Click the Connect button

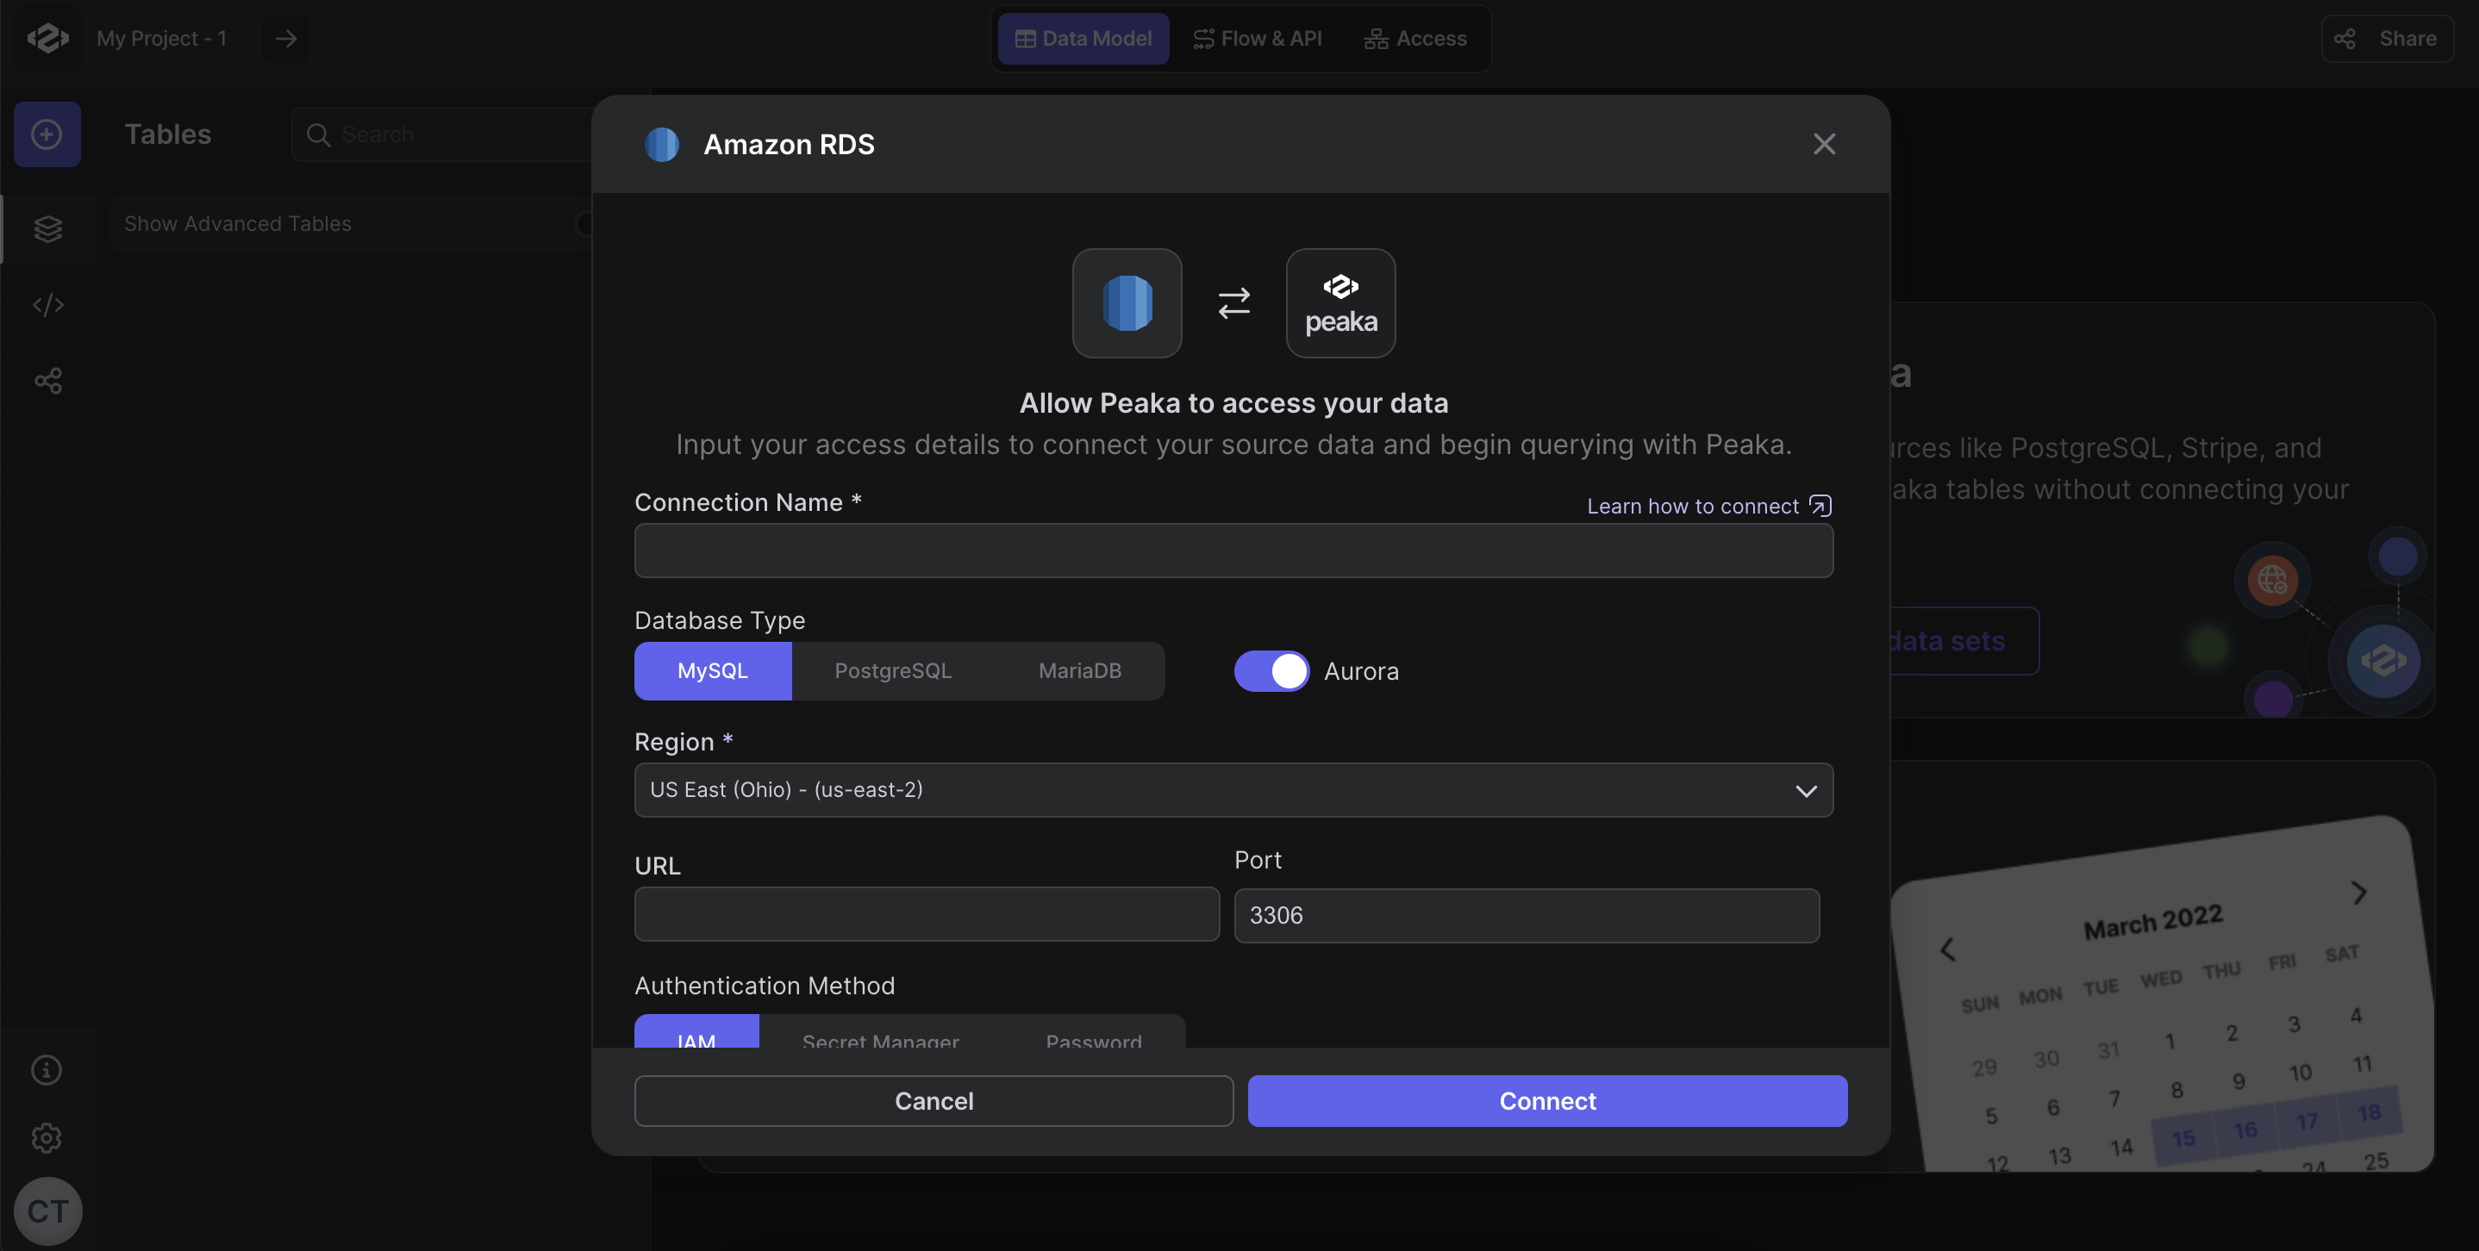pyautogui.click(x=1547, y=1101)
